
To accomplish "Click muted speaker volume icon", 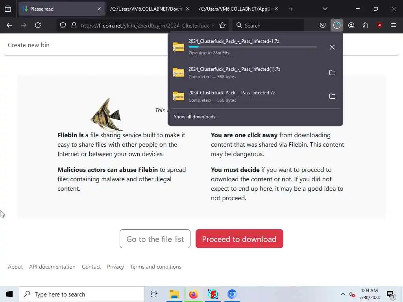I will (x=352, y=295).
